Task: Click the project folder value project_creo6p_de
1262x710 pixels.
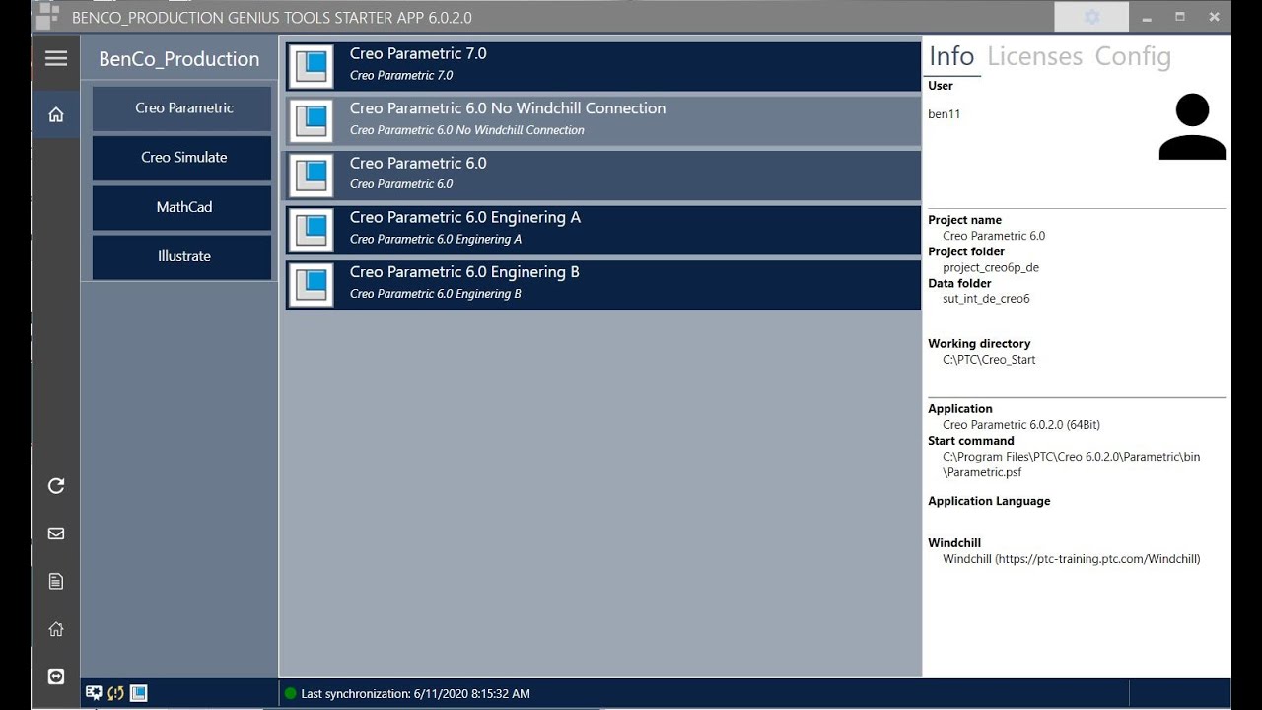Action: pyautogui.click(x=991, y=267)
